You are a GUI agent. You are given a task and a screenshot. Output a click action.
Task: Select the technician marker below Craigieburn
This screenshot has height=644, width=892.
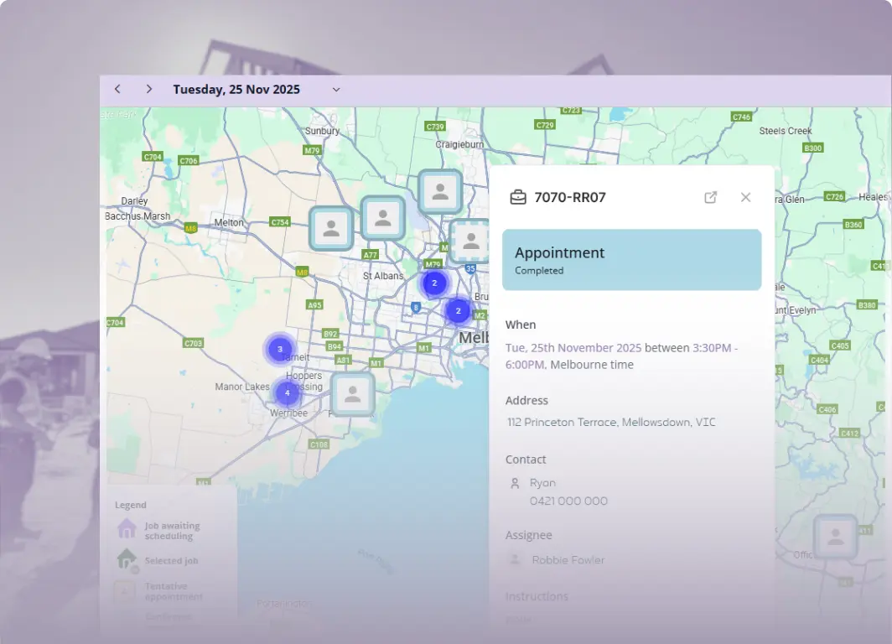tap(439, 191)
